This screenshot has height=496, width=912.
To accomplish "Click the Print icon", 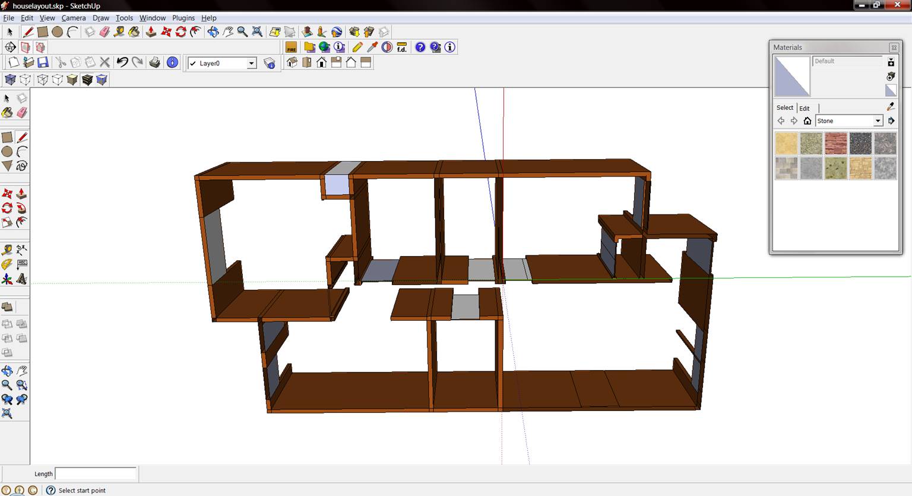I will [x=154, y=62].
